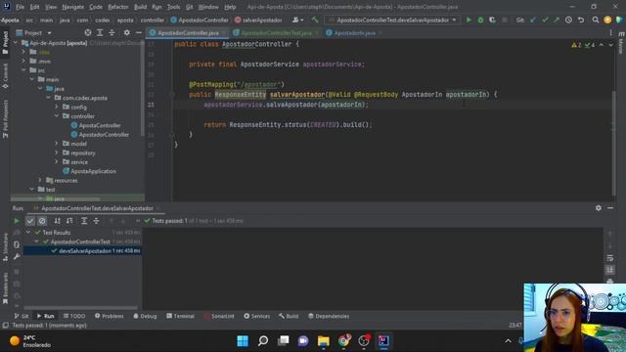Image resolution: width=626 pixels, height=352 pixels.
Task: Switch to ApostadorIn.java editor tab
Action: [354, 32]
